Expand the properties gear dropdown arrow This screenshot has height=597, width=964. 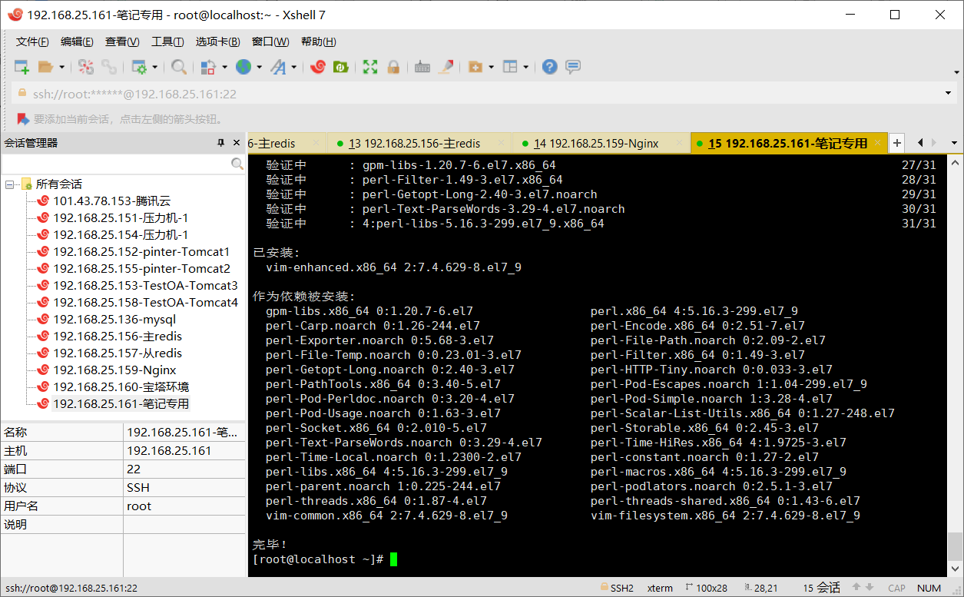pos(154,68)
